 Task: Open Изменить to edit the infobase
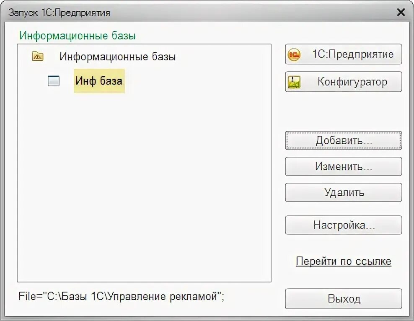coord(344,166)
